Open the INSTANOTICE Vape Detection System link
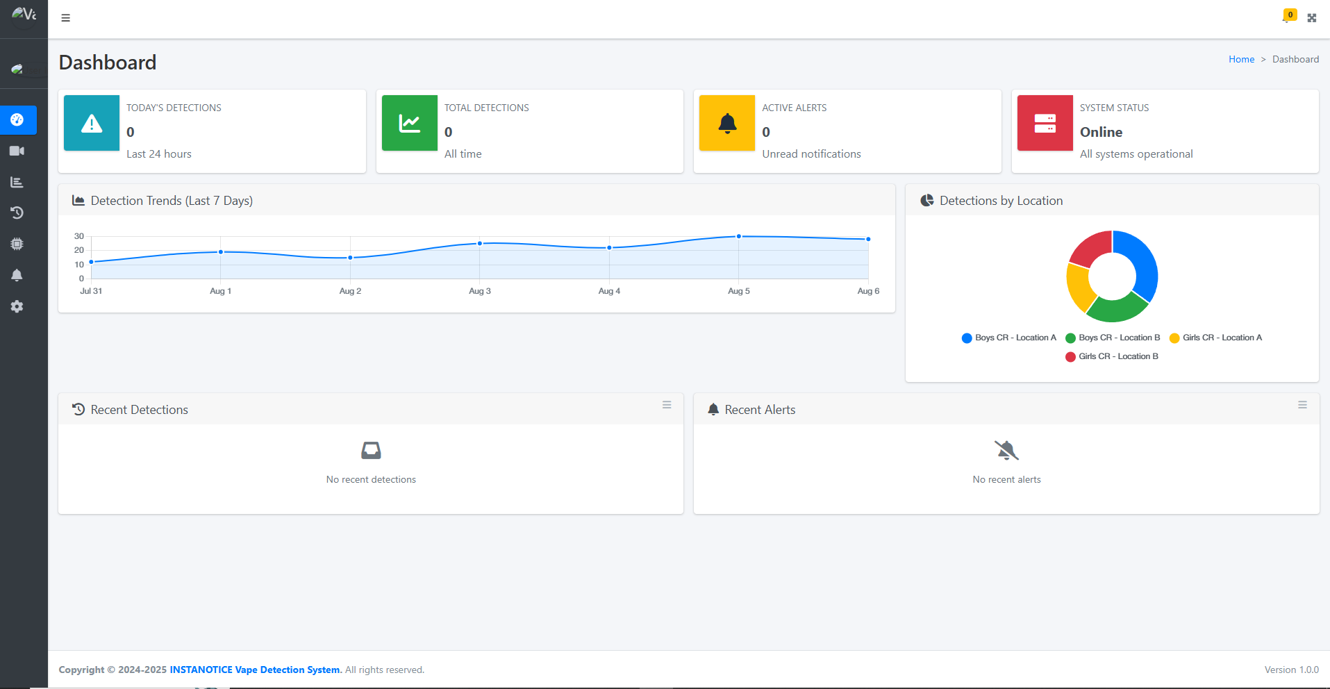This screenshot has width=1330, height=689. 255,670
